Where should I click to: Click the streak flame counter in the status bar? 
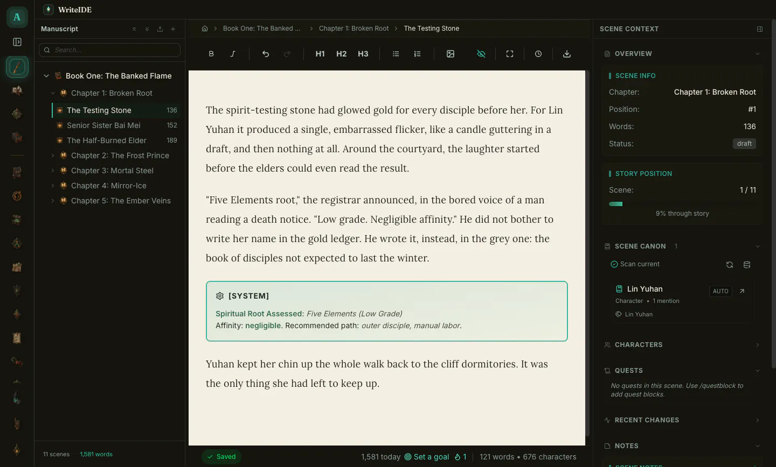click(461, 457)
